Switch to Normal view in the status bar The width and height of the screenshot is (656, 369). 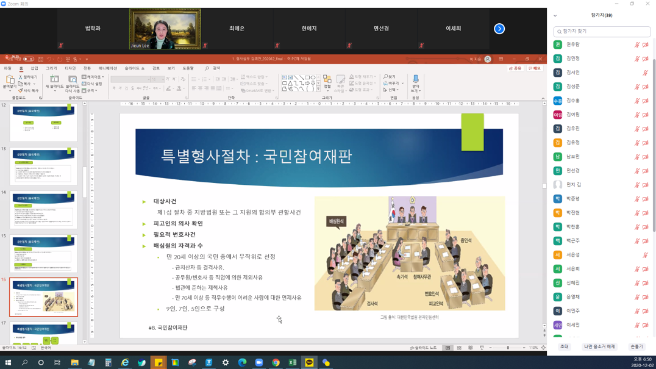447,348
